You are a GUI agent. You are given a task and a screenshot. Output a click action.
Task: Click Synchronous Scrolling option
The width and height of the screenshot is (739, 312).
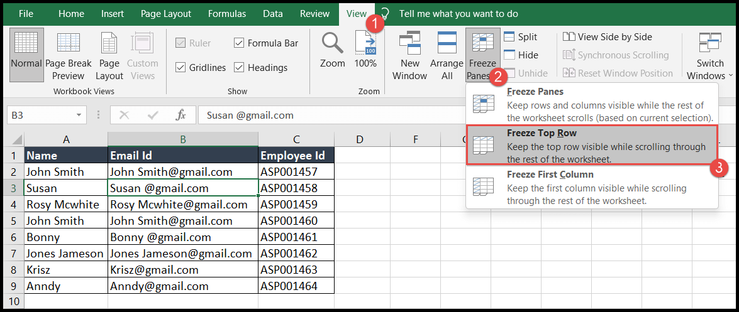pos(616,55)
